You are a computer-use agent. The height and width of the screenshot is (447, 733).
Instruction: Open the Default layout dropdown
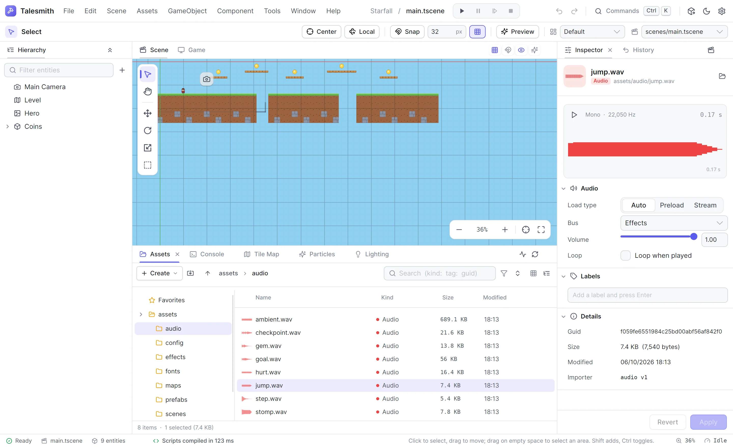[x=592, y=31]
